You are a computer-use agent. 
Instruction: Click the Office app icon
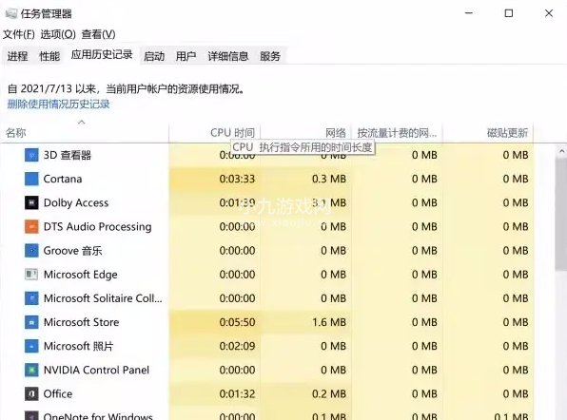(31, 393)
